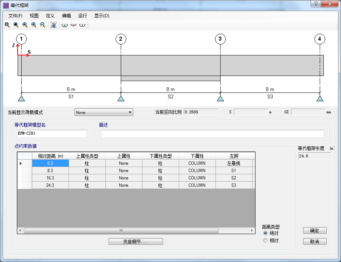
Task: Click the 左跨 column header
Action: (234, 156)
